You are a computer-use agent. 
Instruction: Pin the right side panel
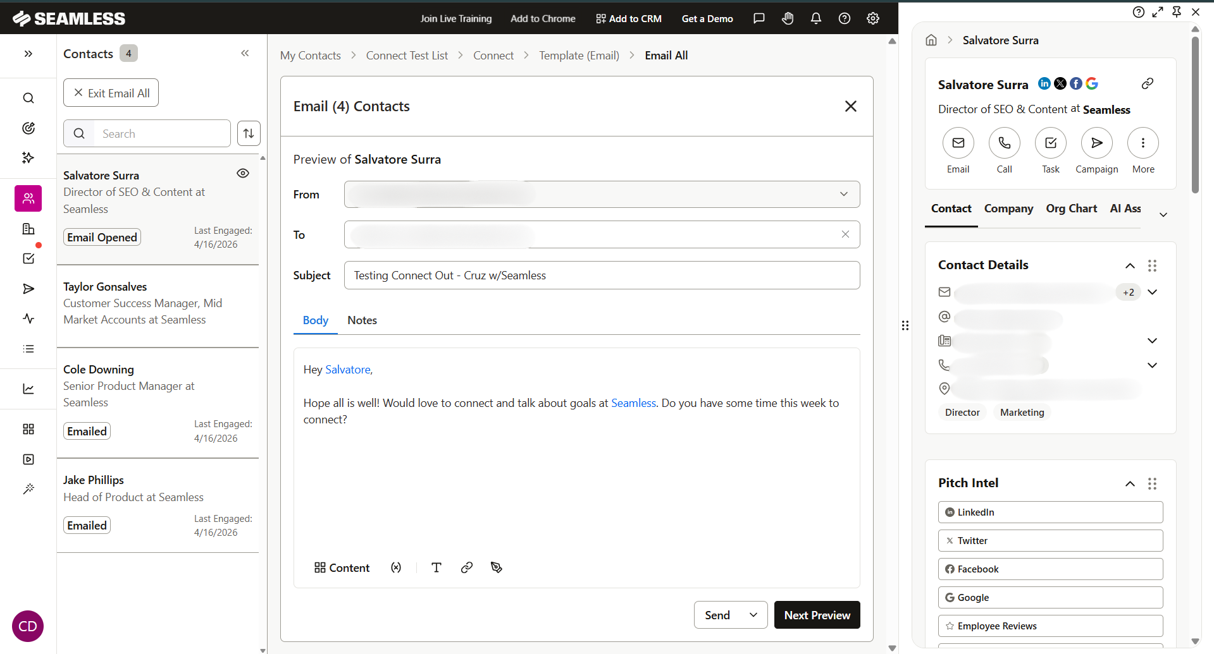1177,11
